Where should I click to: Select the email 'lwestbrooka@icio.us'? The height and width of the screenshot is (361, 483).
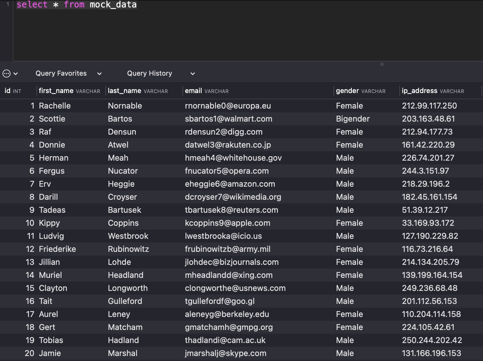[x=223, y=236]
